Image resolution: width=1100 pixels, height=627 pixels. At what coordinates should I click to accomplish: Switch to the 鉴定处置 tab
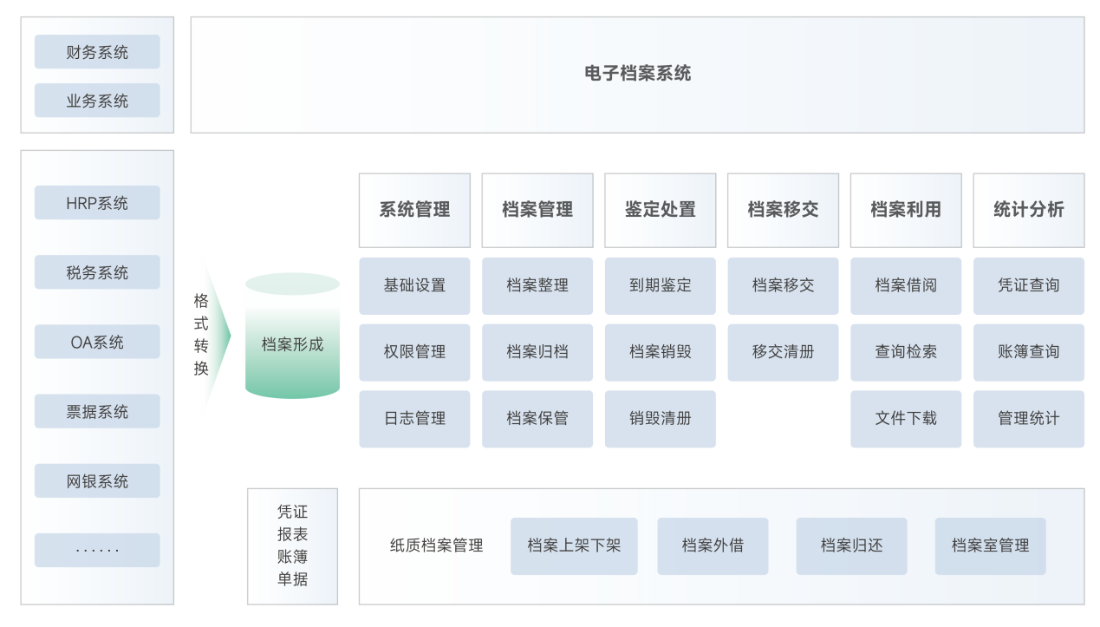(x=661, y=210)
